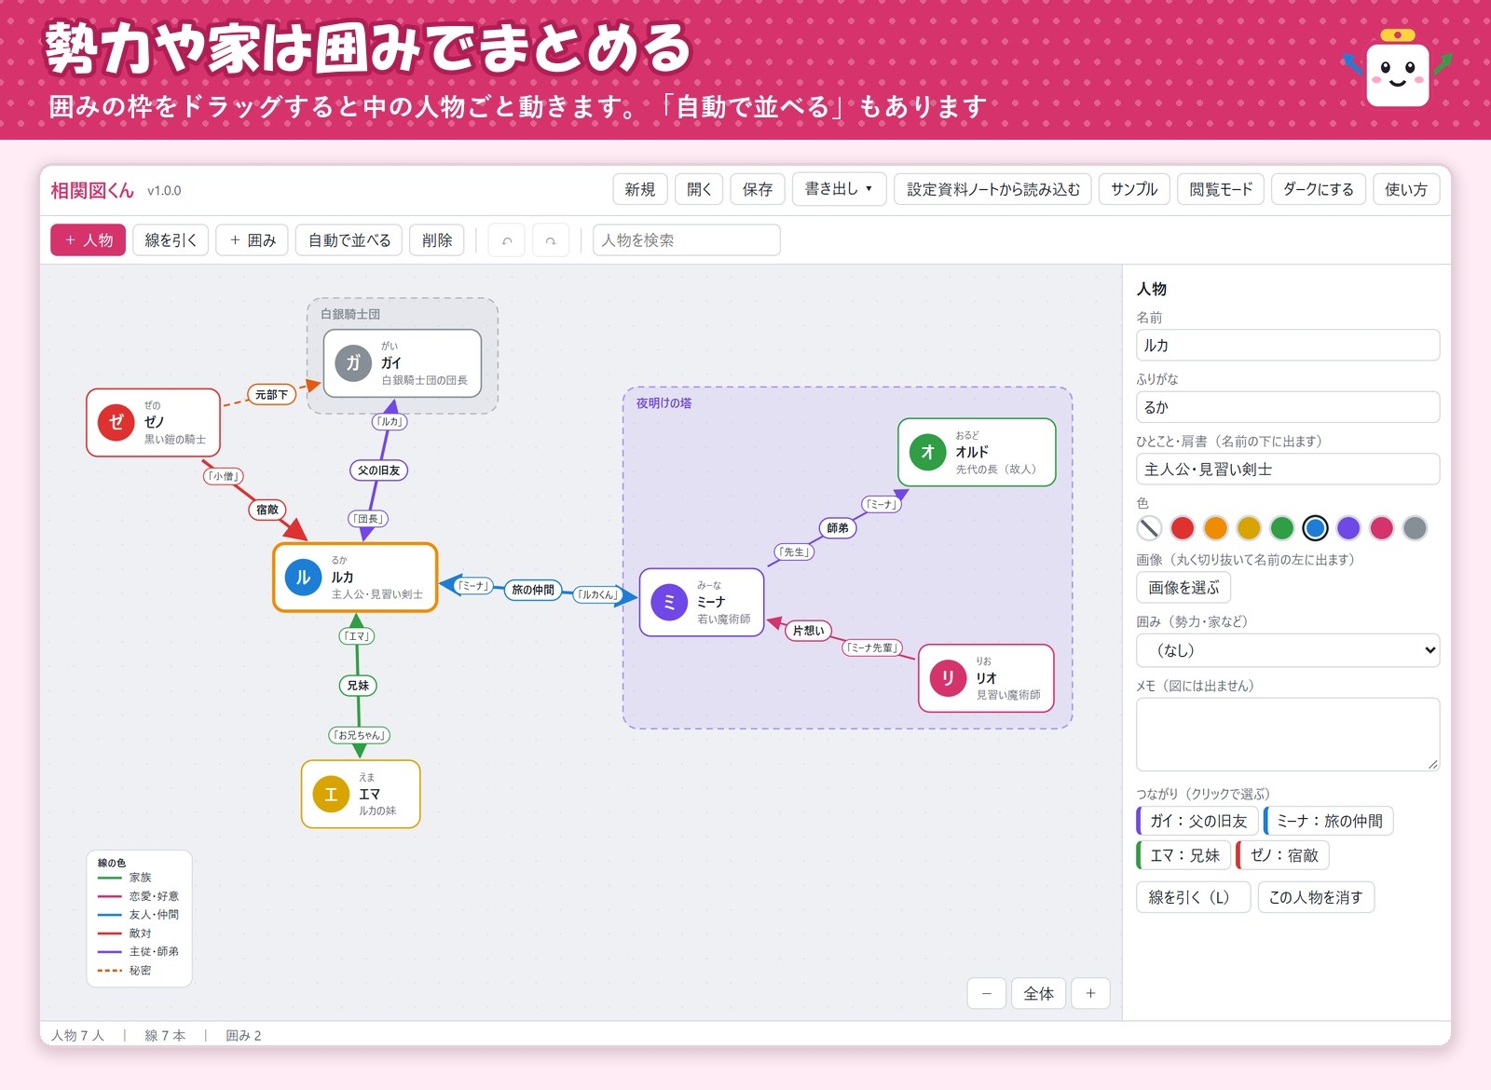Click the redo arrow icon

point(551,240)
